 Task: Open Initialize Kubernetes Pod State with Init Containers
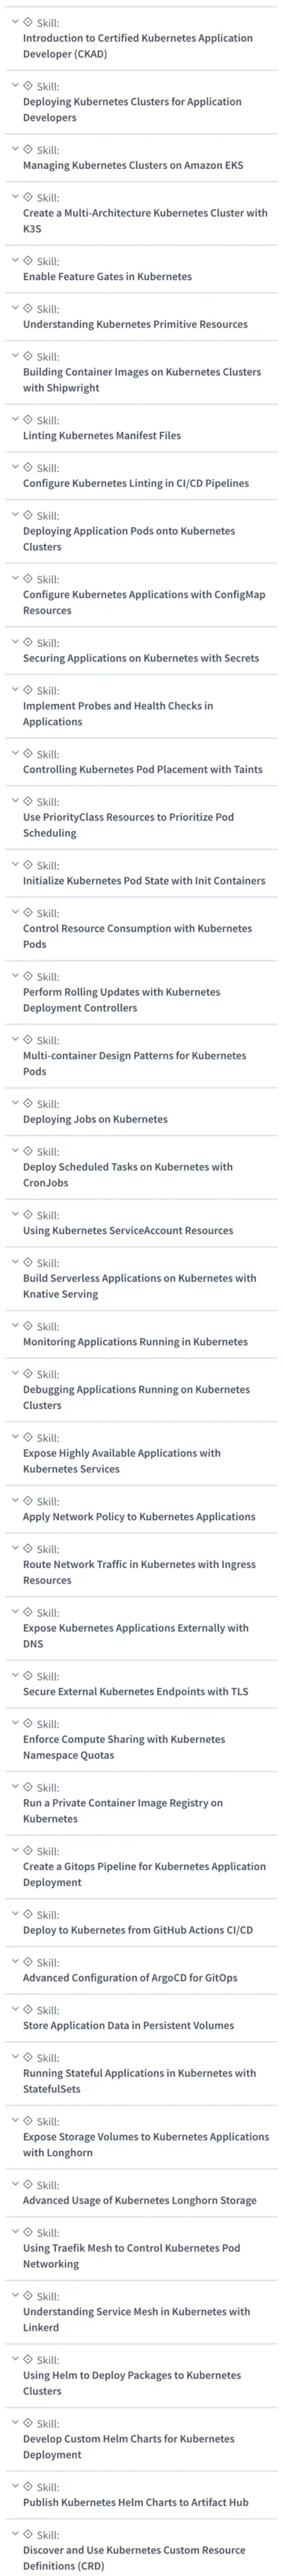coord(144,881)
